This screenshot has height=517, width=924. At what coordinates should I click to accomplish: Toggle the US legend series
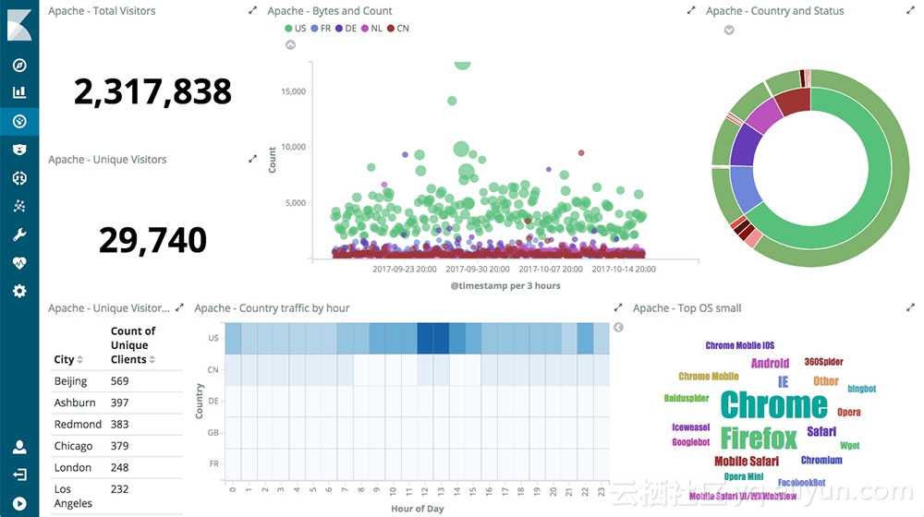pyautogui.click(x=296, y=29)
